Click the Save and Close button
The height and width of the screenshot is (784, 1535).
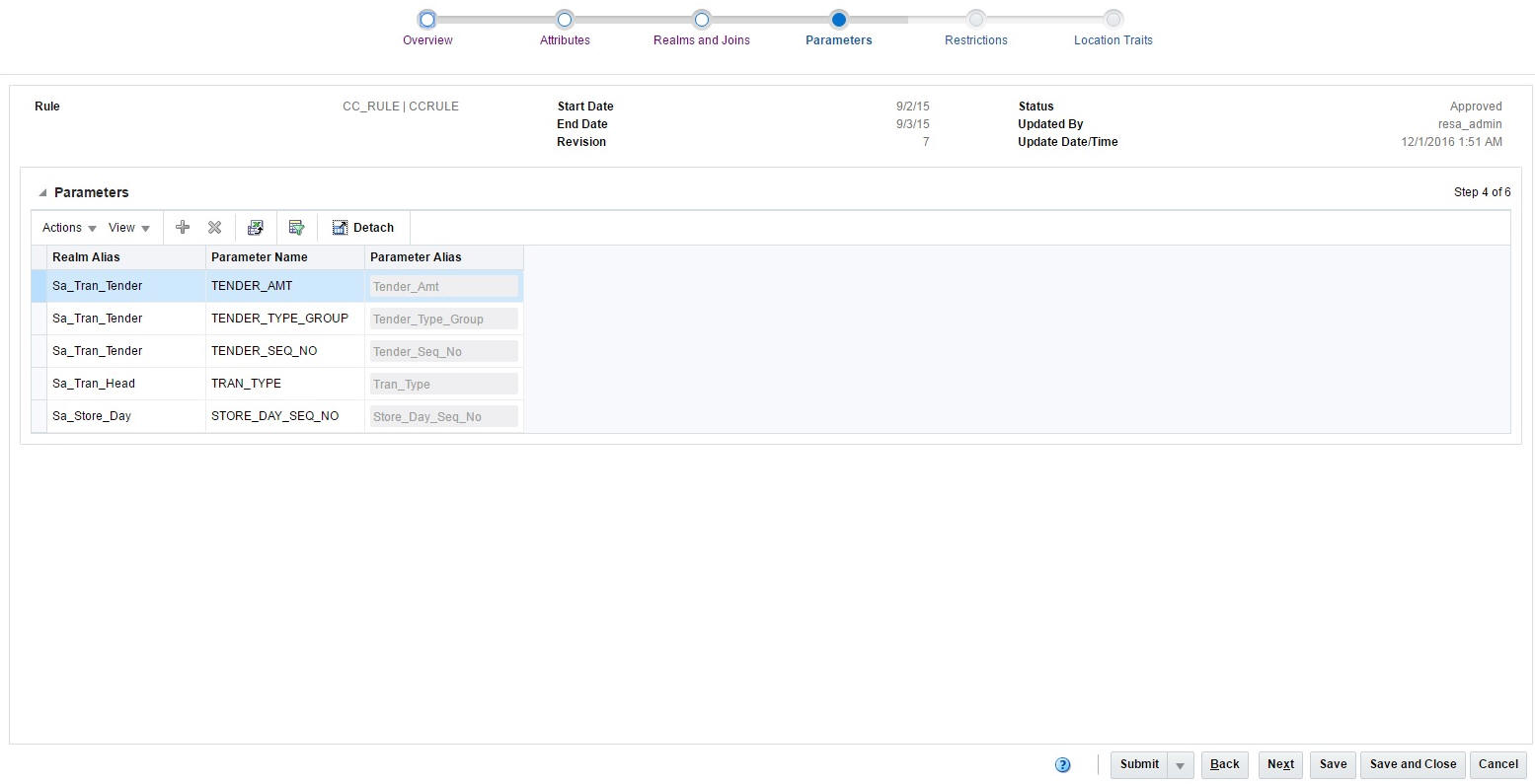[1413, 764]
